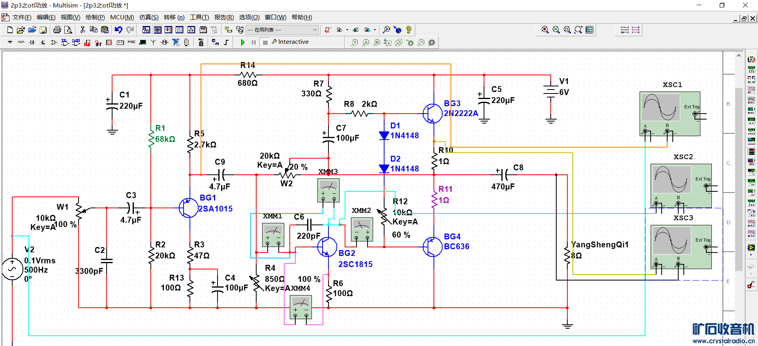This screenshot has width=758, height=346.
Task: Place a ground/source component
Action: point(10,42)
